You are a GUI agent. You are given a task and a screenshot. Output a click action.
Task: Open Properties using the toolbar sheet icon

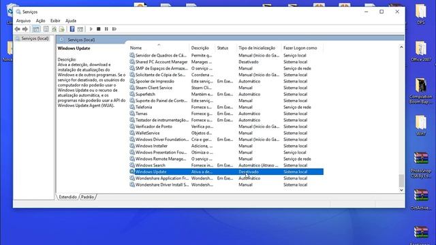46,29
